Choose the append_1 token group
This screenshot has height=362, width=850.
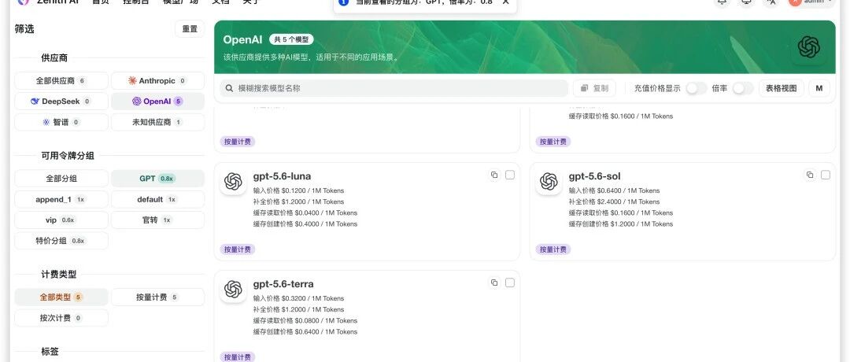(61, 199)
